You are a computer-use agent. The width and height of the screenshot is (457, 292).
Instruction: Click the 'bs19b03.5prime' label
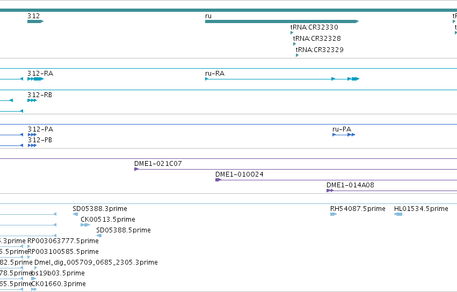click(x=58, y=273)
